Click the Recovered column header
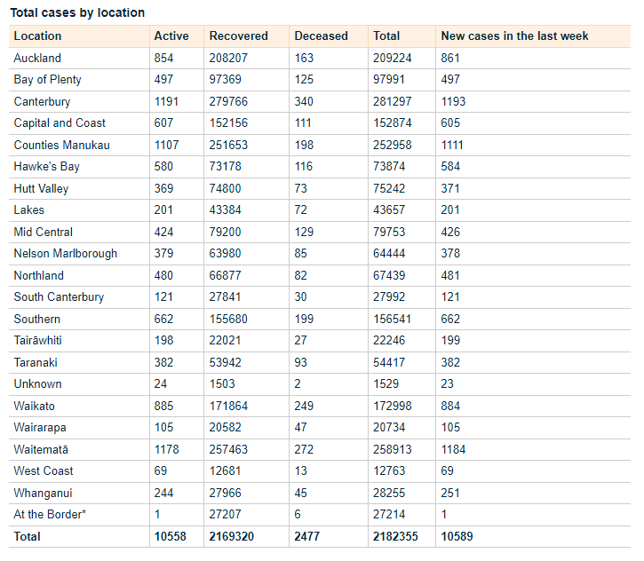The height and width of the screenshot is (561, 644). click(x=238, y=36)
